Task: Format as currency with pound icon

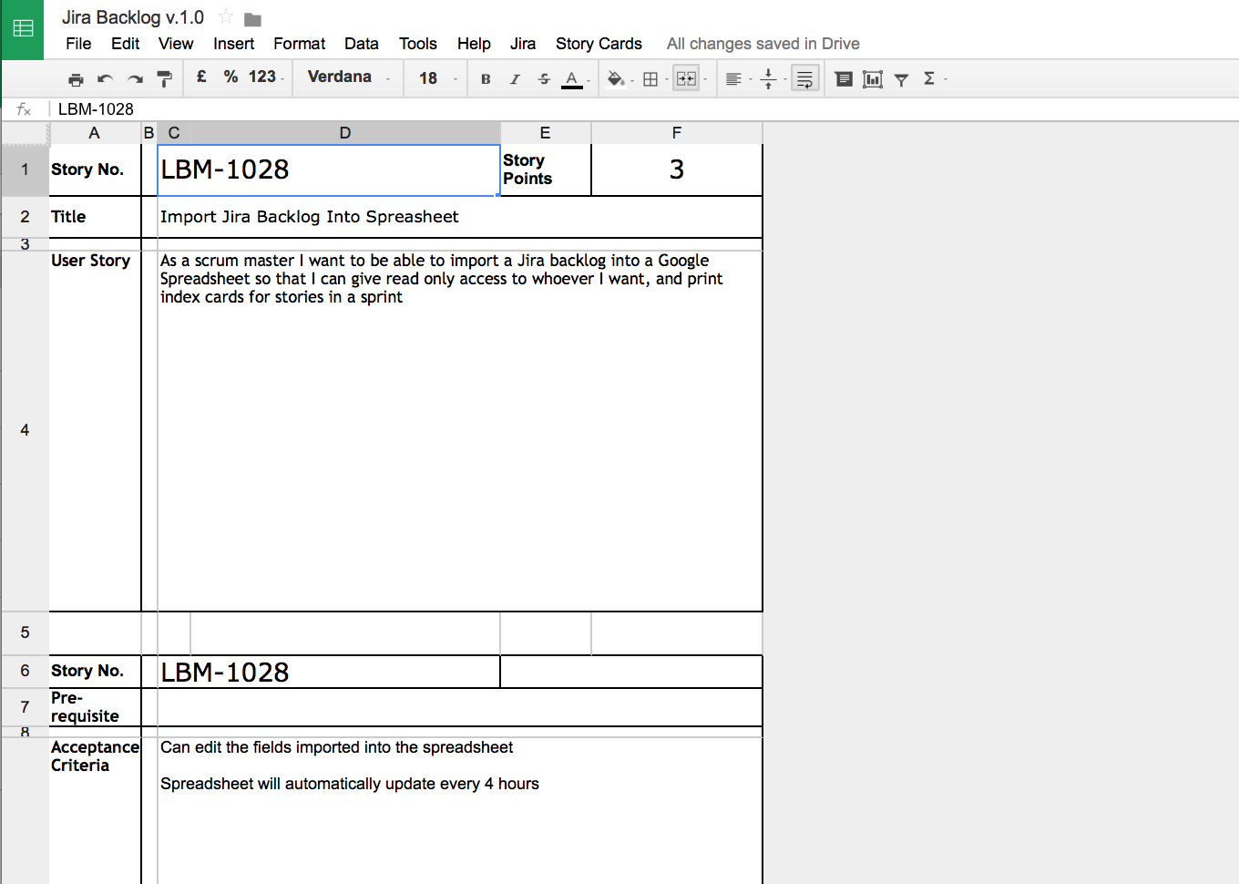Action: coord(201,77)
